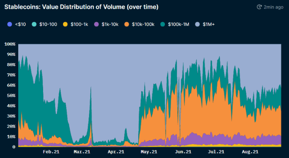Select the Aug.21 x-axis label
This screenshot has height=158, width=289.
[250, 152]
